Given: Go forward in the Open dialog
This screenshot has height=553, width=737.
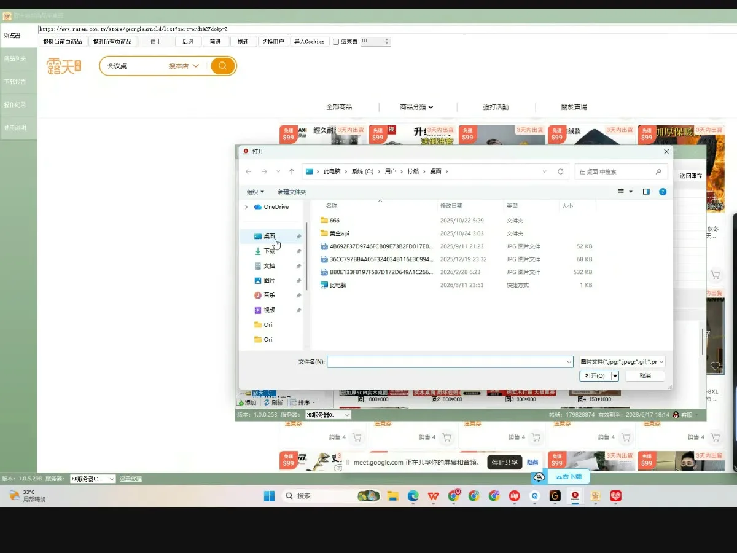Looking at the screenshot, I should 264,171.
